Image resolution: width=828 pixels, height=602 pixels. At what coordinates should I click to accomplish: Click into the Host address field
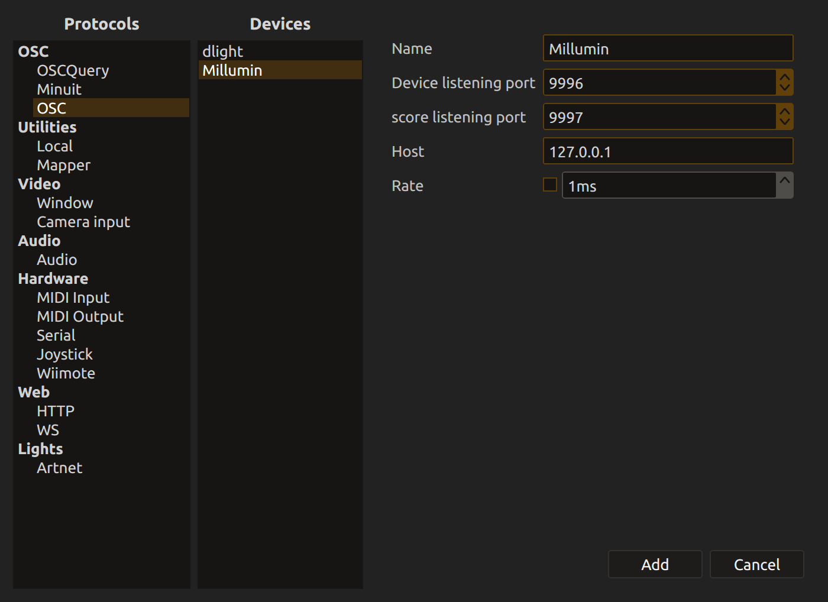click(x=668, y=151)
